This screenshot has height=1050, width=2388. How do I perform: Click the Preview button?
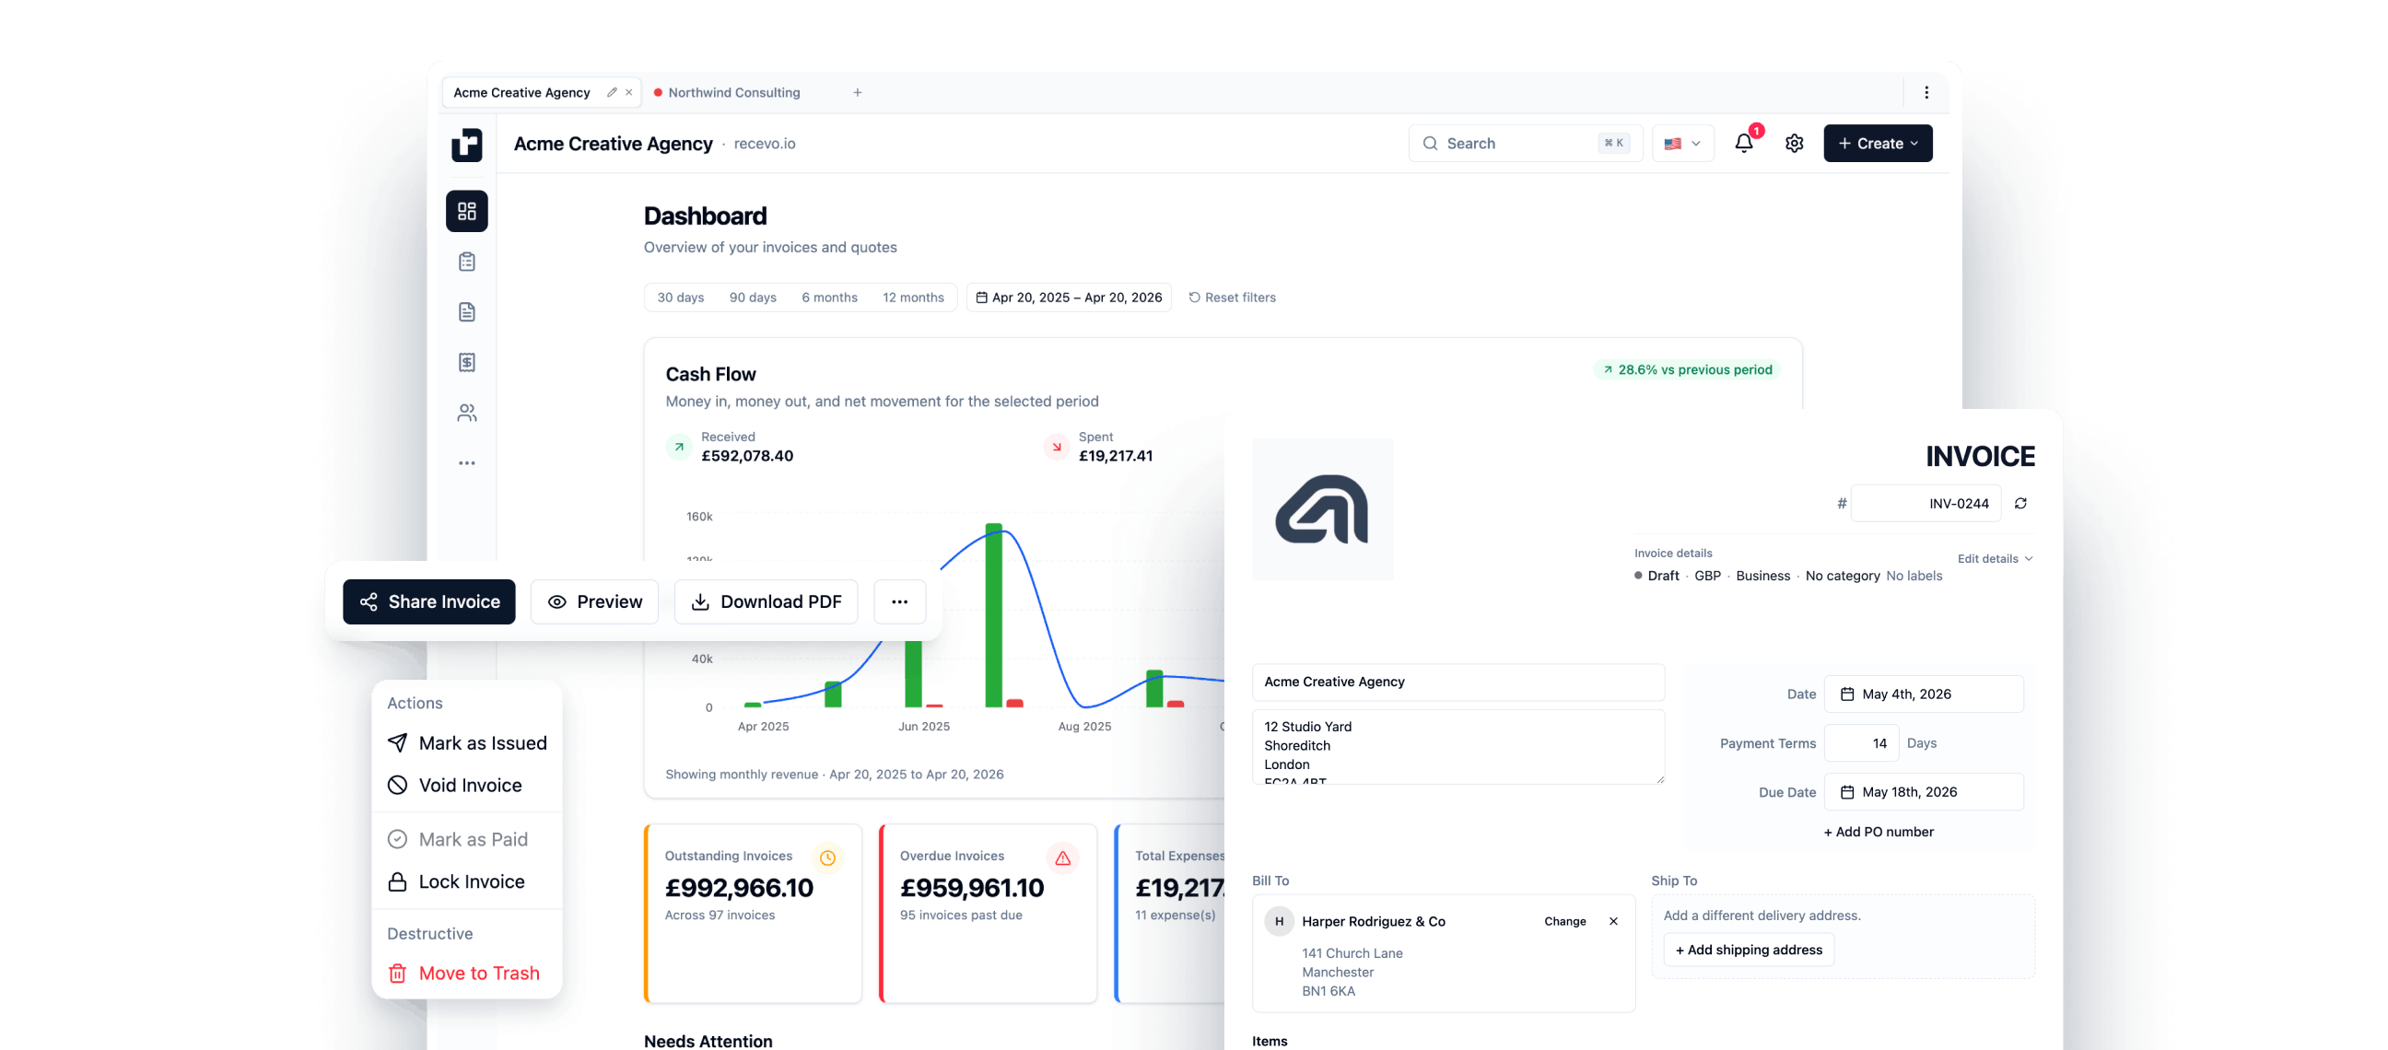593,601
